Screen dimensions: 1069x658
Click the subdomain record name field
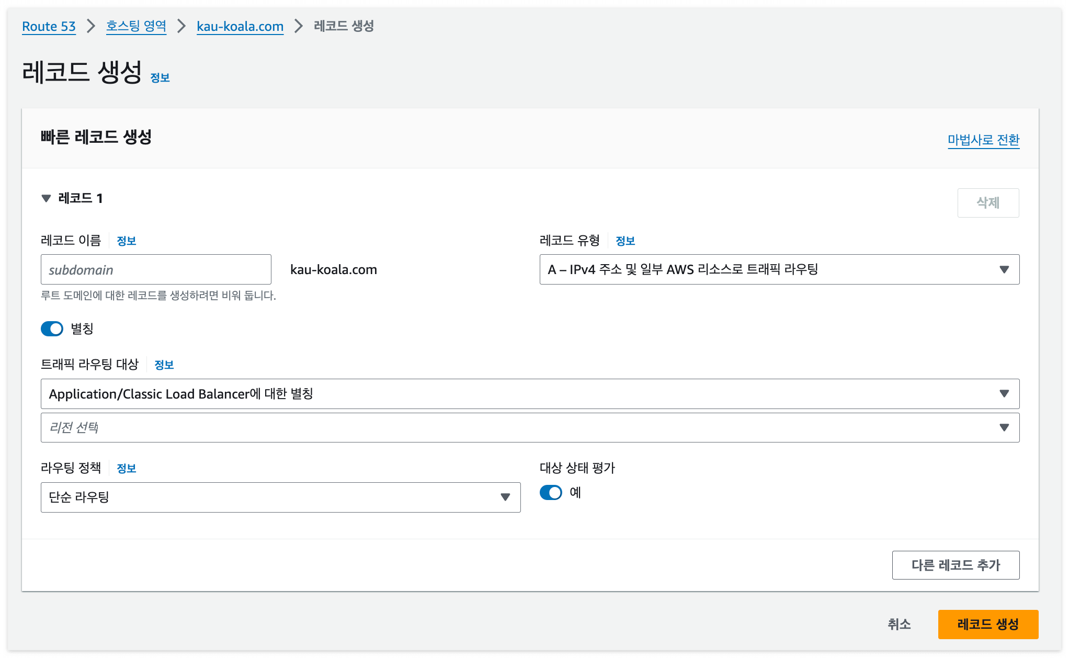(156, 270)
